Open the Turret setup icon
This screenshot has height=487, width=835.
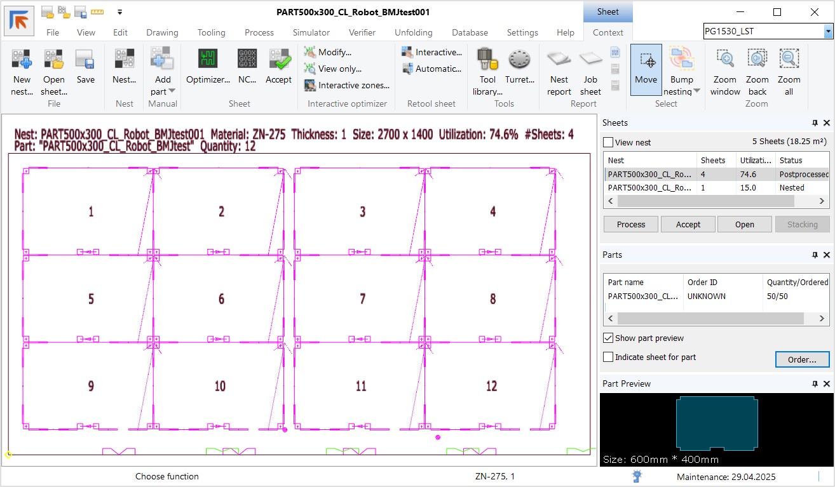click(519, 60)
